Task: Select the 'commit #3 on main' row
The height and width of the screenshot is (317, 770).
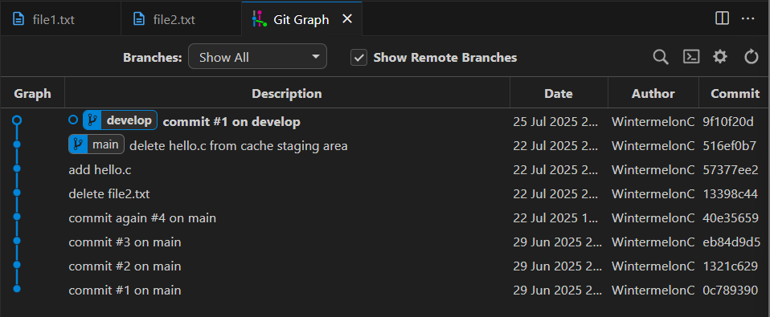Action: (385, 242)
